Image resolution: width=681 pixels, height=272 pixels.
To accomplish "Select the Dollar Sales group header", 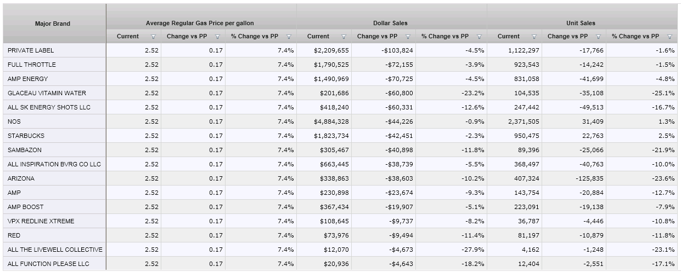I will [x=390, y=23].
